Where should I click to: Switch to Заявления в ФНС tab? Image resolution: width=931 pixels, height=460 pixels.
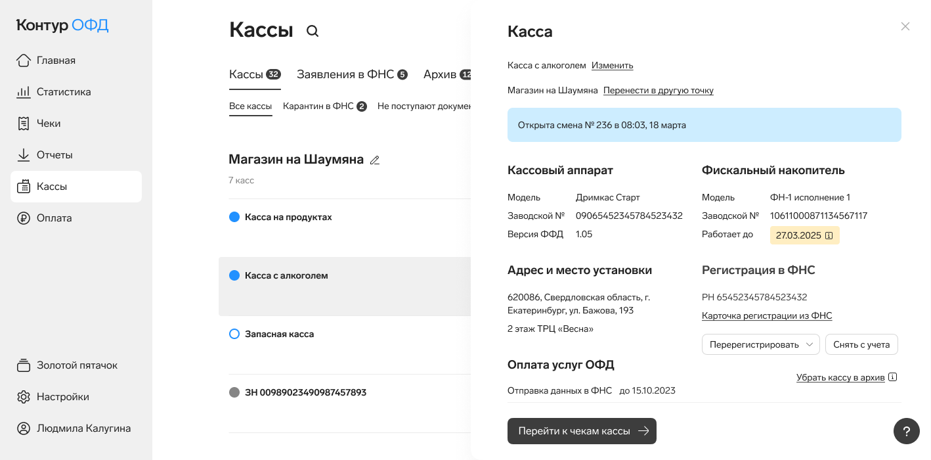click(x=351, y=74)
